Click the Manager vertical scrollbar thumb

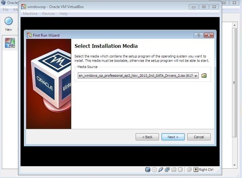(235, 83)
